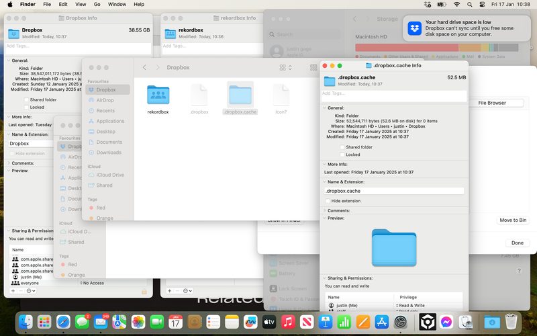Toggle Hide extension in .dropbox.cache Info
This screenshot has width=537, height=336.
pos(328,201)
